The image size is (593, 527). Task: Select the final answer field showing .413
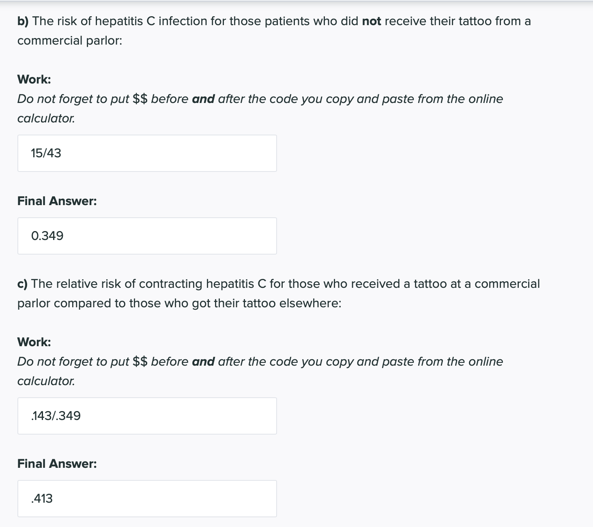[x=147, y=499]
